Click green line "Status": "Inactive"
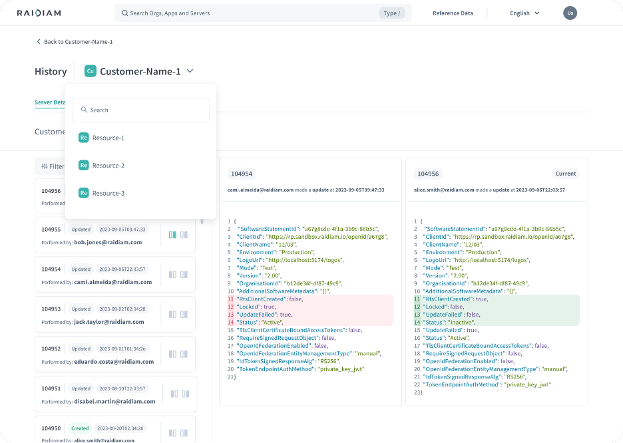The width and height of the screenshot is (623, 443). 497,323
